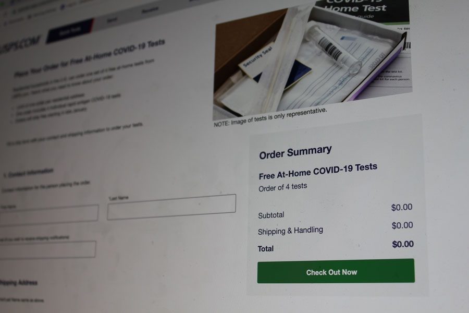Click the Subtotal label
This screenshot has height=313, width=469.
click(271, 215)
